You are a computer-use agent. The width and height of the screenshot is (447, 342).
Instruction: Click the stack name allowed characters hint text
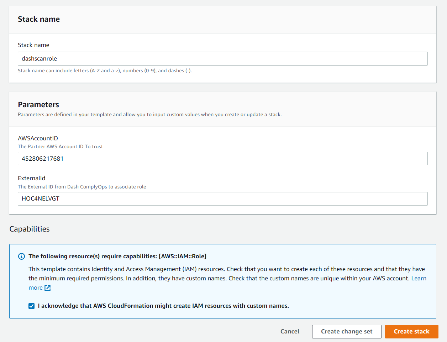click(105, 71)
